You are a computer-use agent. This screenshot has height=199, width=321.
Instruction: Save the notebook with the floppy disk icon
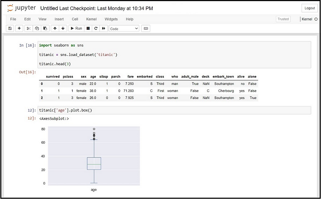(x=10, y=28)
